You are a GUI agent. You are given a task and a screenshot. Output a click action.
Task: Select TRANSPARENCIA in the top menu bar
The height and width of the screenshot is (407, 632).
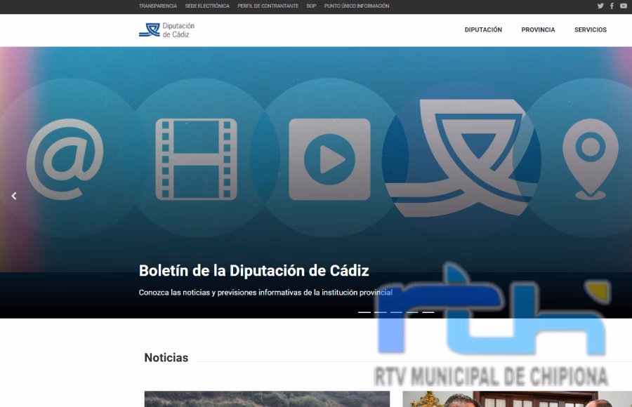pos(157,6)
